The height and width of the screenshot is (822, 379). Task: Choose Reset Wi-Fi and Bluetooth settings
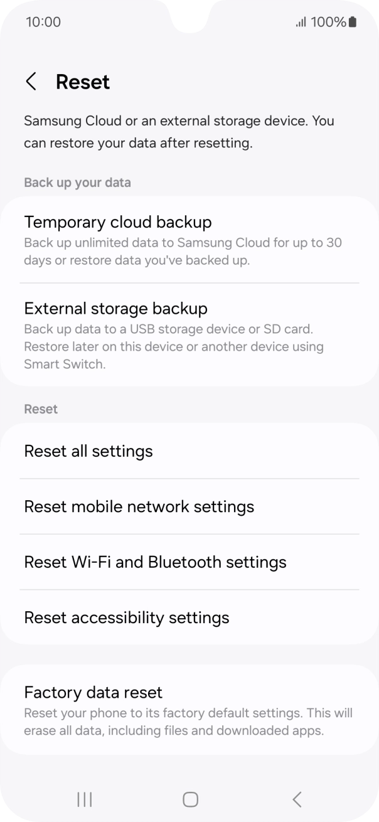coord(154,562)
